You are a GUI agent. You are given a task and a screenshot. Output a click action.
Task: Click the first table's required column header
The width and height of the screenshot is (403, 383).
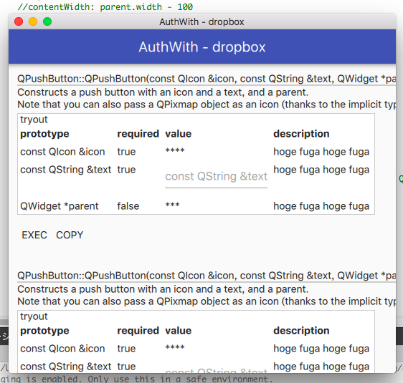[138, 134]
